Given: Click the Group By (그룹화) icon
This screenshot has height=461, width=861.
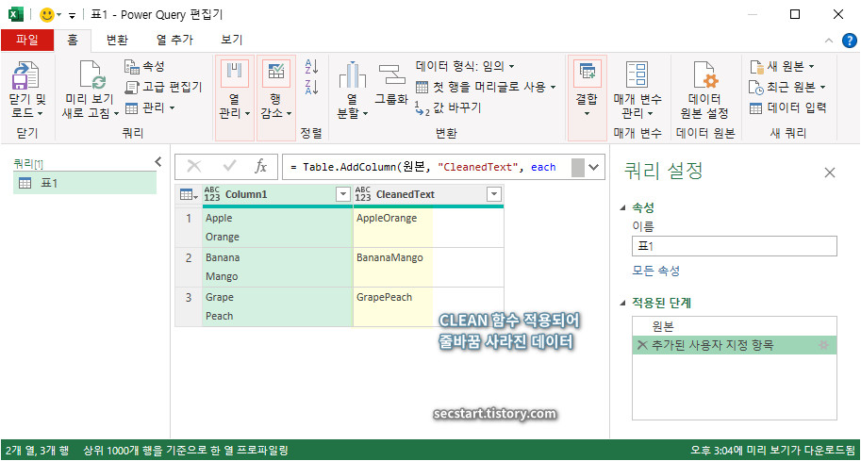Looking at the screenshot, I should 391,74.
